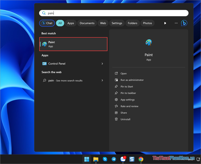Image resolution: width=201 pixels, height=164 pixels.
Task: Open File Explorer from the taskbar
Action: pos(96,159)
